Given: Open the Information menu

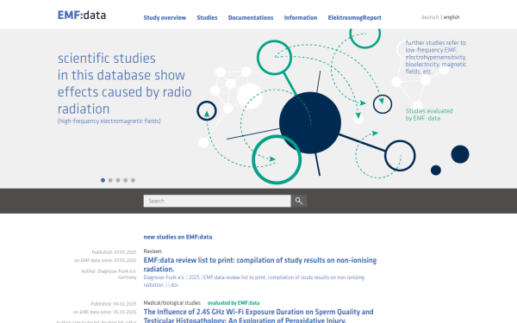Looking at the screenshot, I should click(x=301, y=18).
